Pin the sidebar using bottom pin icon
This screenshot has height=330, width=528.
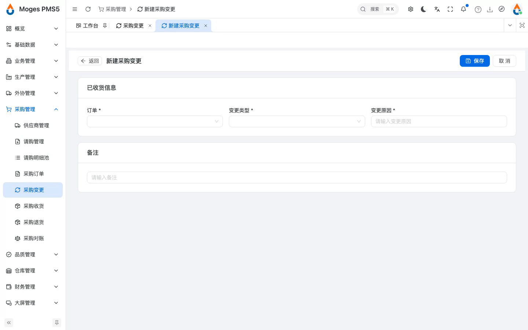pyautogui.click(x=57, y=323)
